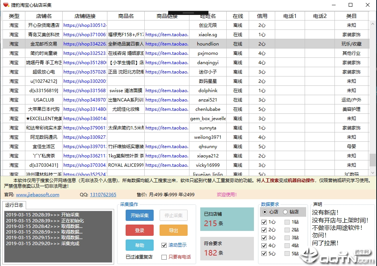Click the 店铺名 column header

tap(44, 16)
